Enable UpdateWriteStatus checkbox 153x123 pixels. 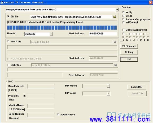coord(124,30)
